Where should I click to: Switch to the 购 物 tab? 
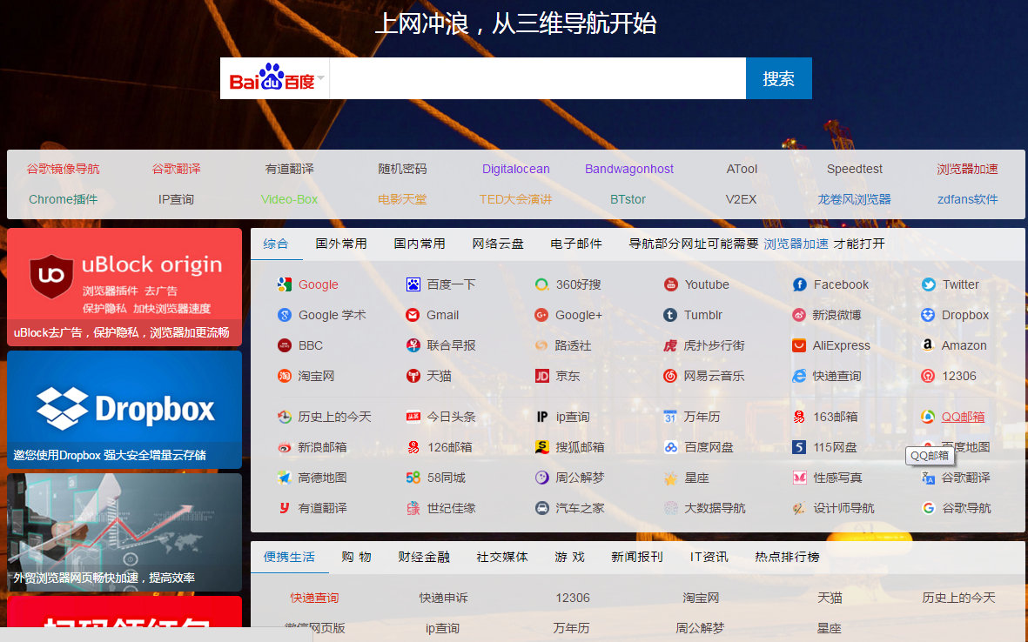click(x=357, y=557)
